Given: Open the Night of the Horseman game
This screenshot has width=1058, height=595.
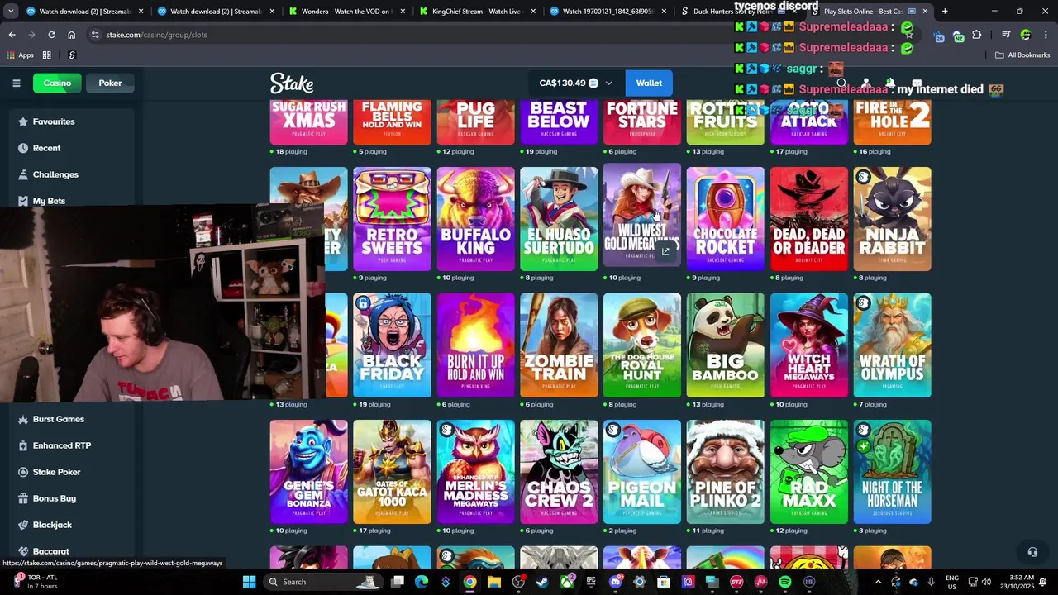Looking at the screenshot, I should tap(893, 472).
